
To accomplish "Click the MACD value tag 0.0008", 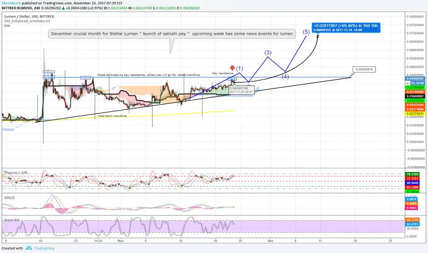I will (411, 203).
